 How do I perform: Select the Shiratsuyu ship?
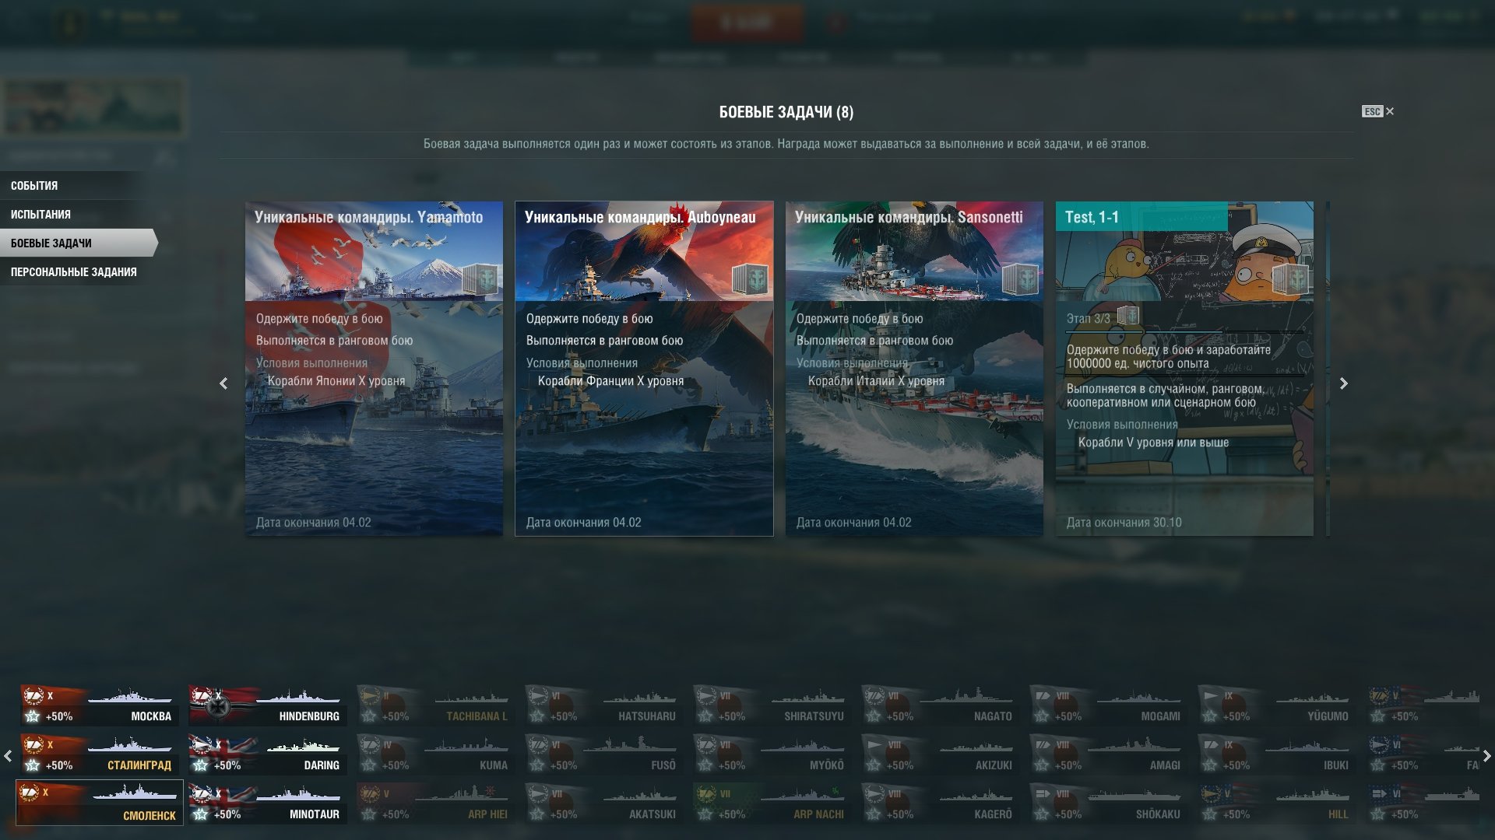click(x=772, y=705)
